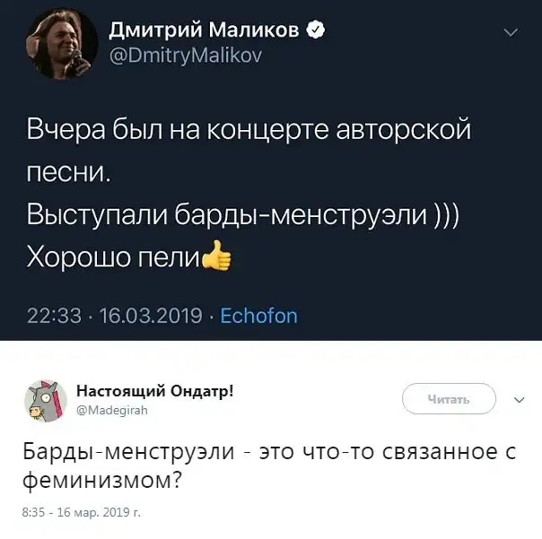Click the thumbs-up emoji in the tweet
542x539 pixels.
216,258
